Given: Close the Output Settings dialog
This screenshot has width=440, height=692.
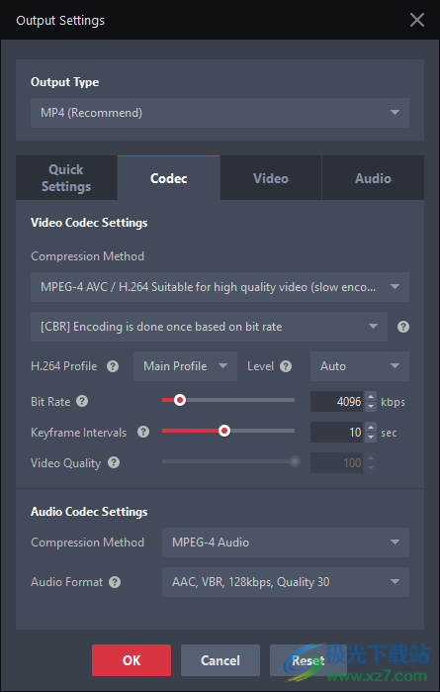Looking at the screenshot, I should pyautogui.click(x=416, y=20).
